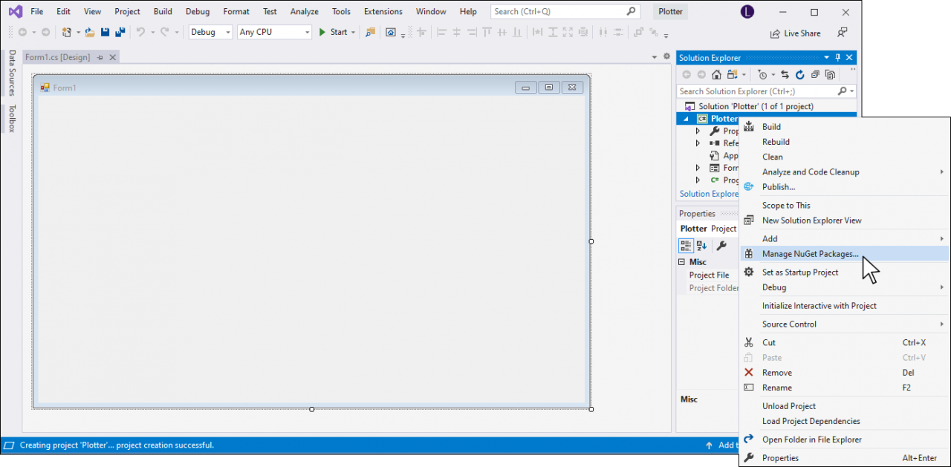This screenshot has height=467, width=951.
Task: Choose Set as Startup Project
Action: [801, 272]
